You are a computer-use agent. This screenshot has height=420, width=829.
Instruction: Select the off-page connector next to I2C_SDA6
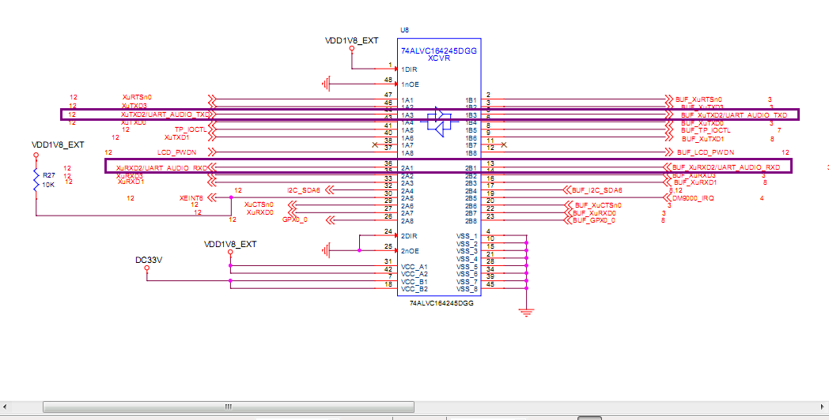[x=328, y=189]
